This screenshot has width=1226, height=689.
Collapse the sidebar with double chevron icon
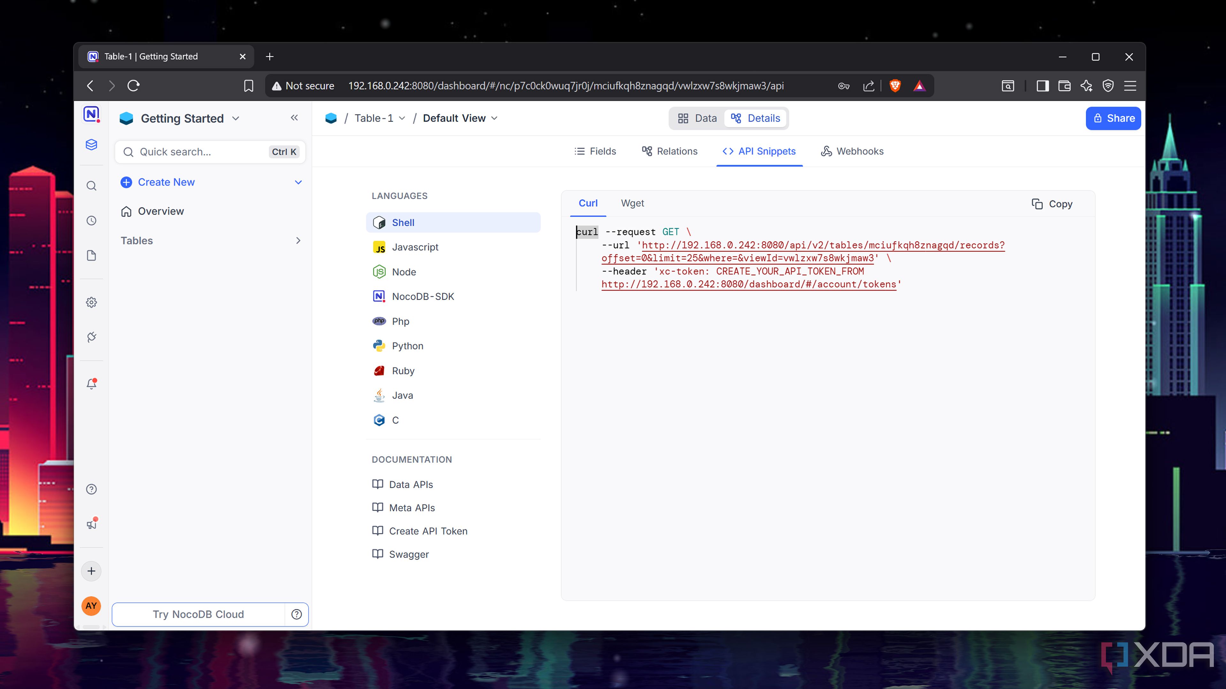click(294, 117)
